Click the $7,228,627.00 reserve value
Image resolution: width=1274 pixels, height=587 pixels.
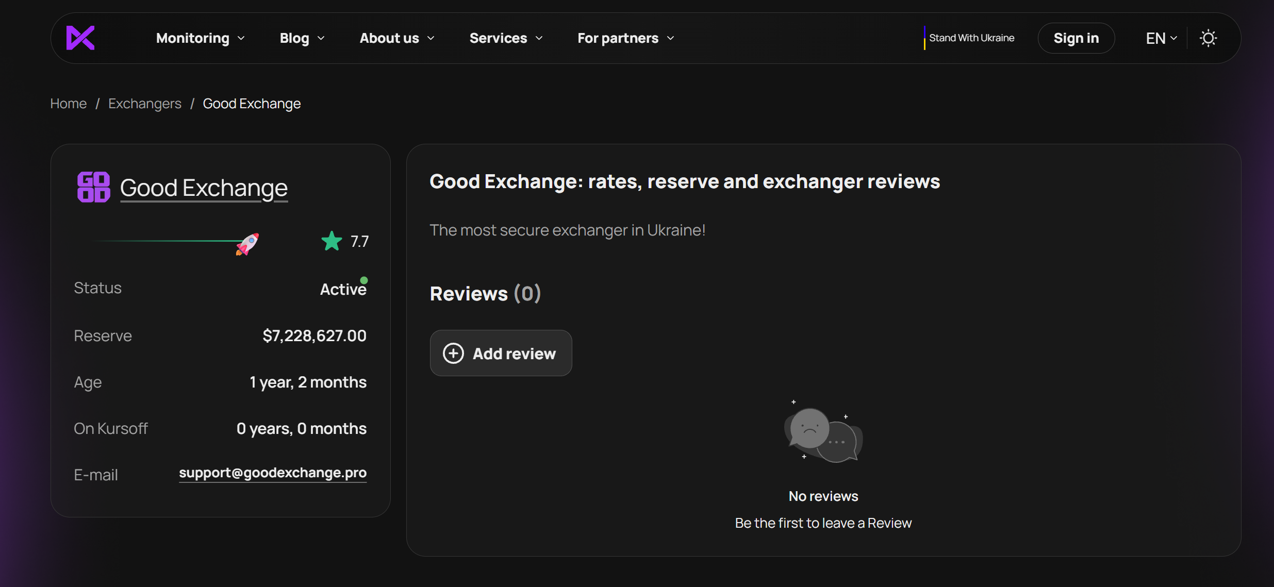click(315, 336)
